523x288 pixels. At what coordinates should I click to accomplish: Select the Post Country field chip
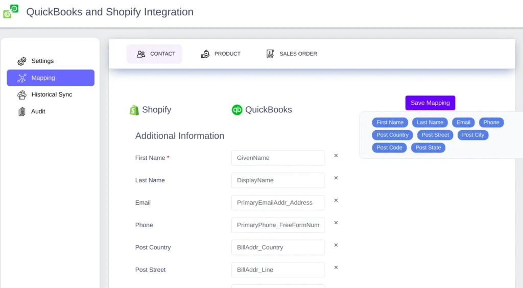[392, 135]
